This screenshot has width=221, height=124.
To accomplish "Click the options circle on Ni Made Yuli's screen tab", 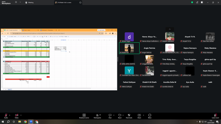I will 80,2.
